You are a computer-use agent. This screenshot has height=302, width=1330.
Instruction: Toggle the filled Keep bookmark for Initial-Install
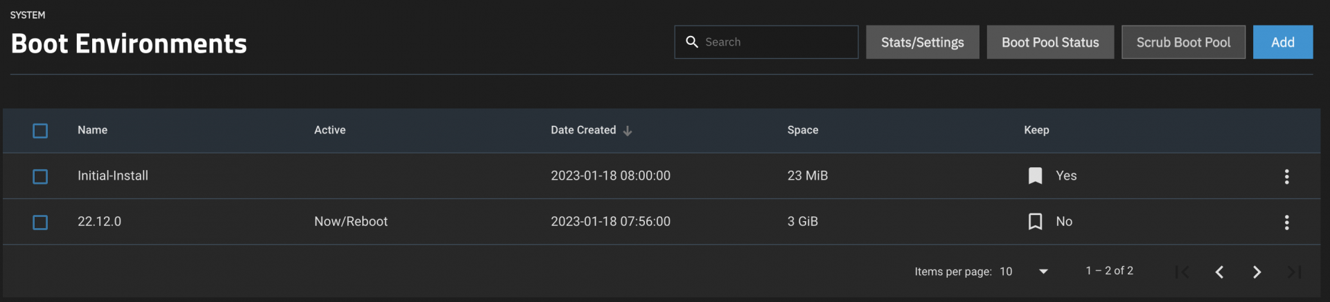(1035, 176)
